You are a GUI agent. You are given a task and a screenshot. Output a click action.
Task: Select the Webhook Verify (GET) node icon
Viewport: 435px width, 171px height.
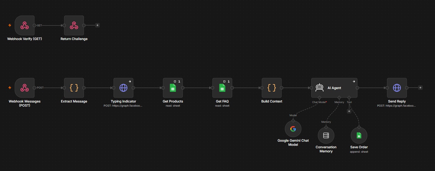coord(24,25)
